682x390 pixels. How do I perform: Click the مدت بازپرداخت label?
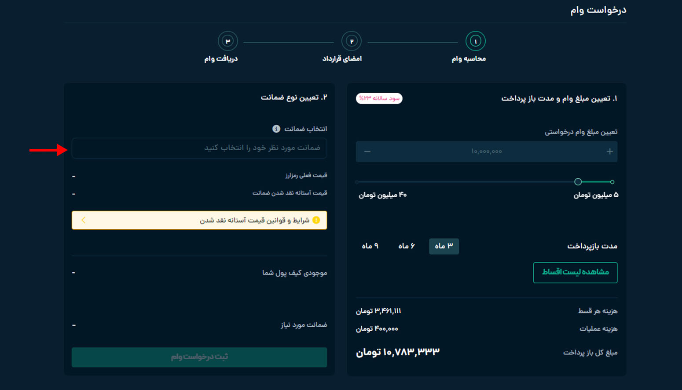(x=592, y=246)
